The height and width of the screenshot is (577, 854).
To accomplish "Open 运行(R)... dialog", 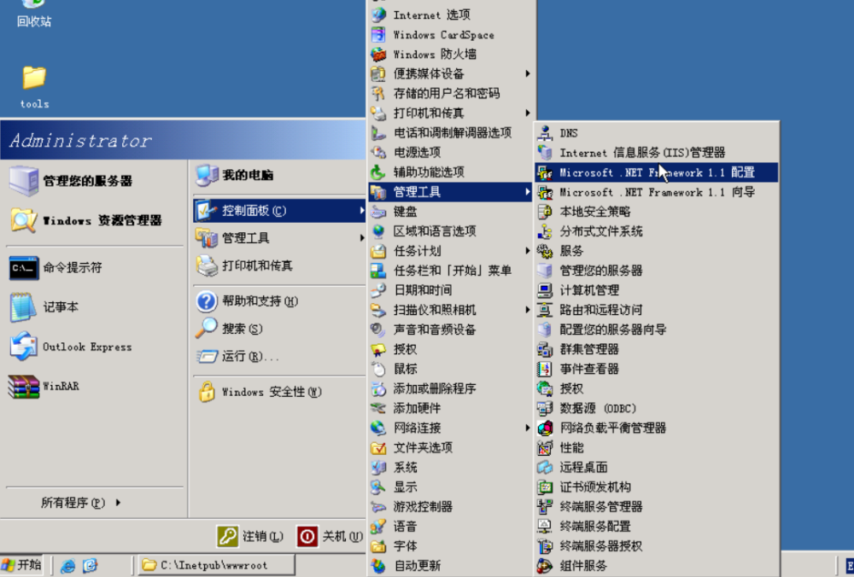I will coord(278,357).
